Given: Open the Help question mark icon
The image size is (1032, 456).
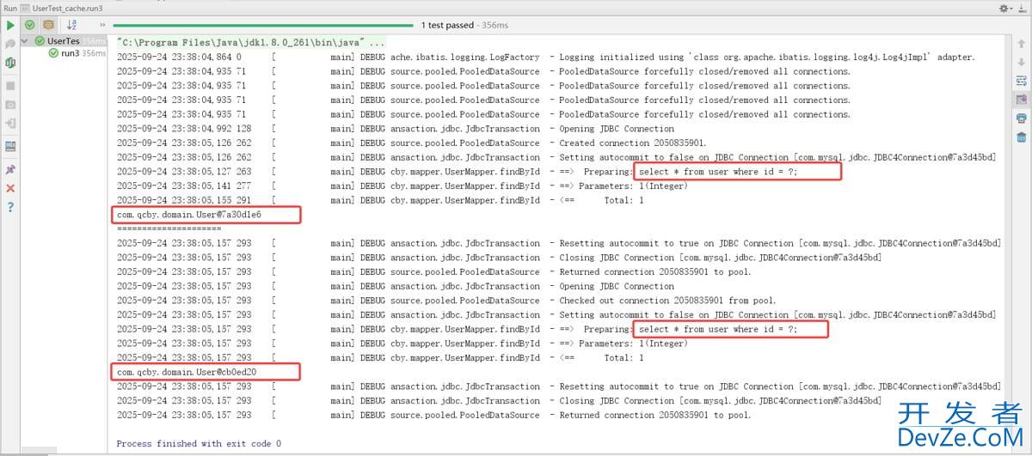Looking at the screenshot, I should [10, 207].
